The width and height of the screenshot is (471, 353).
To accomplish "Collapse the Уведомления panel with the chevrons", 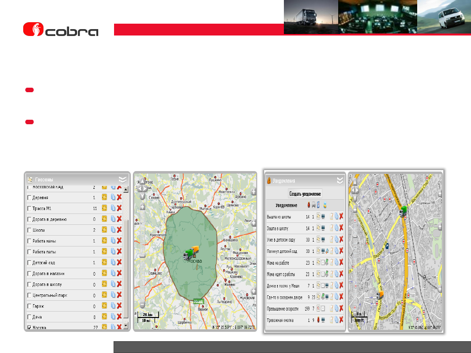I will 340,180.
